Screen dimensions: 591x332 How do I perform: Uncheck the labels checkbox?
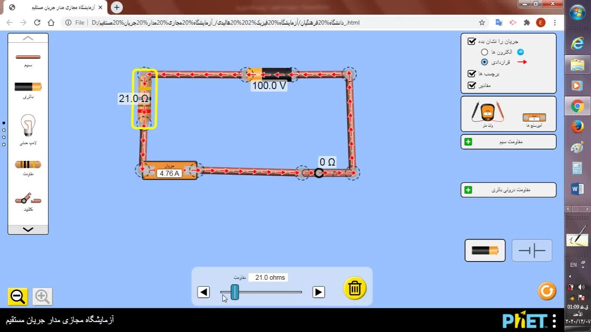point(472,74)
